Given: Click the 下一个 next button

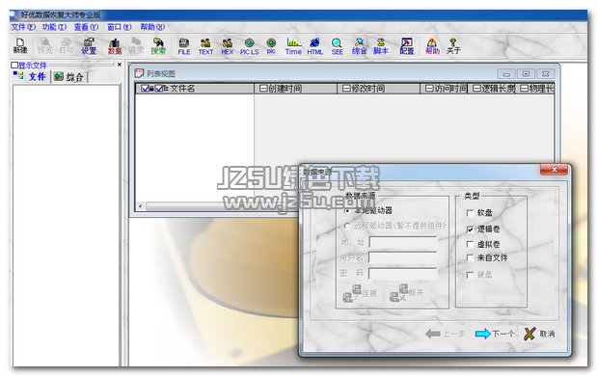Looking at the screenshot, I should tap(495, 334).
